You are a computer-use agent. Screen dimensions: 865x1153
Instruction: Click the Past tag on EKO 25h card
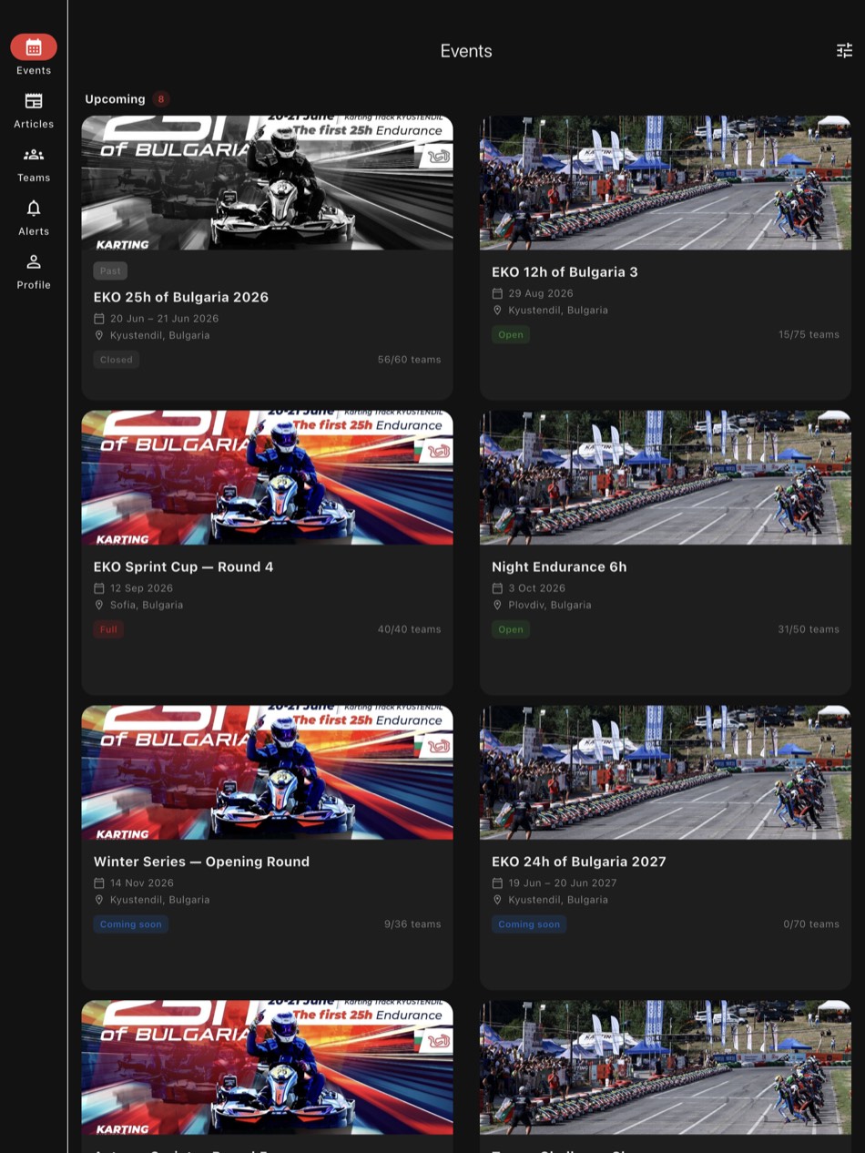(x=110, y=270)
